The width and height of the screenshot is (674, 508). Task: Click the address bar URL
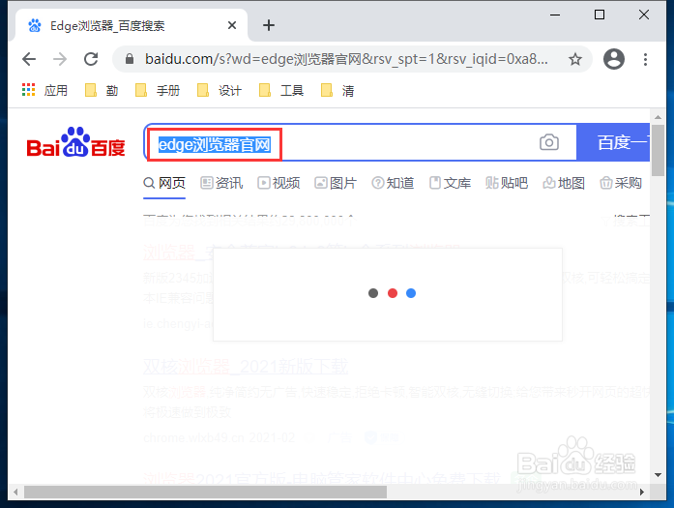[346, 59]
